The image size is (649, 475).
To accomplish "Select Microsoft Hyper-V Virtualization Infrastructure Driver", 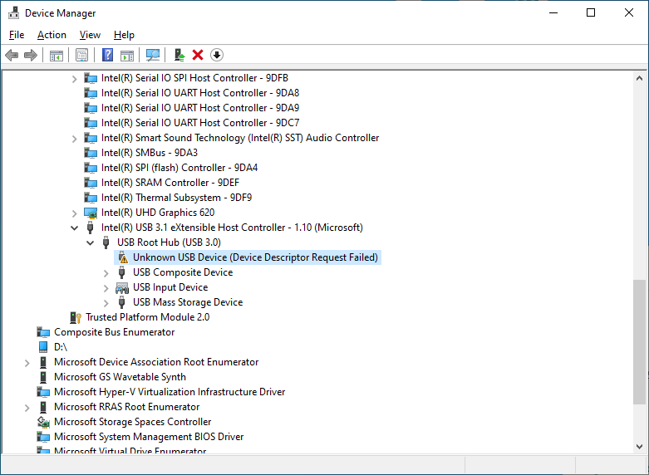I will [170, 392].
